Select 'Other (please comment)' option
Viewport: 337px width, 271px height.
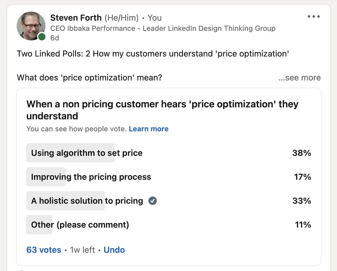coord(169,225)
